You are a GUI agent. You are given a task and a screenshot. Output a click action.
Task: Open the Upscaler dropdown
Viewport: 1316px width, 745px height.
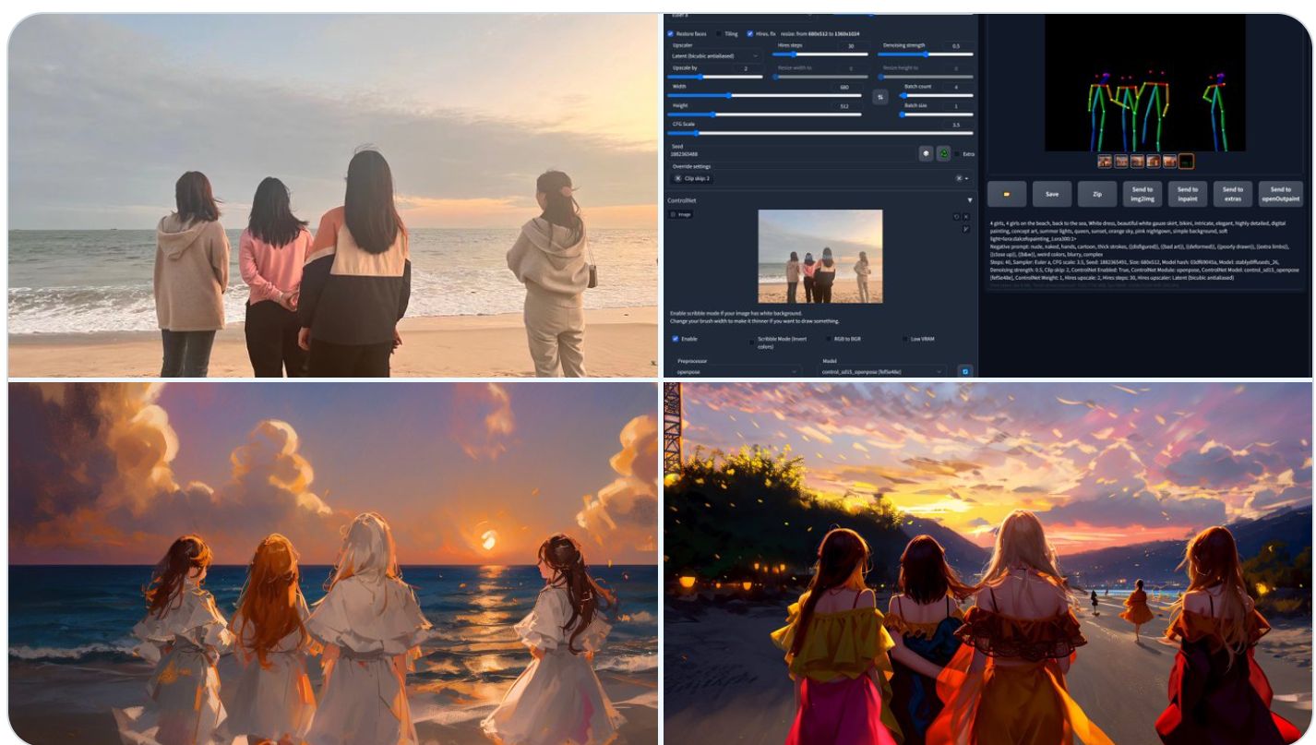[x=716, y=55]
